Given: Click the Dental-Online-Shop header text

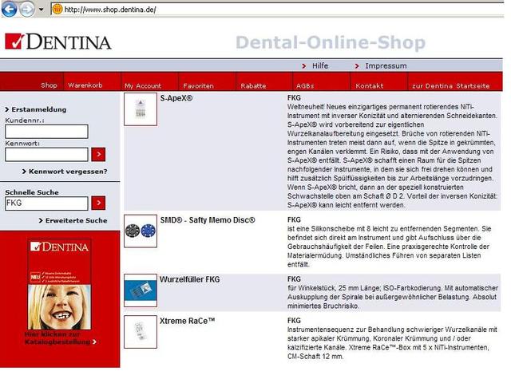Looking at the screenshot, I should (331, 42).
